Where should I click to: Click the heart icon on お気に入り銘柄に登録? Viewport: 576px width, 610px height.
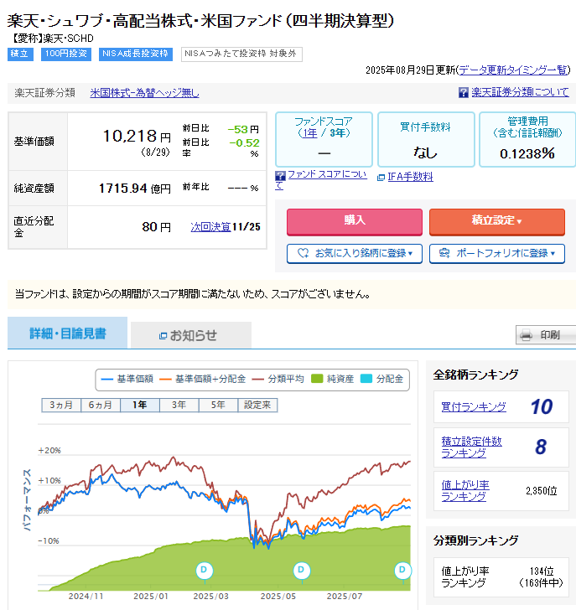(304, 253)
